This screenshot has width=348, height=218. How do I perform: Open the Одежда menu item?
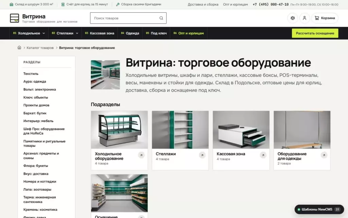tap(130, 33)
